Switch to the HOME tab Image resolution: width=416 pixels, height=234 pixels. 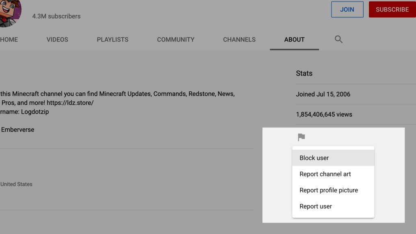point(9,39)
